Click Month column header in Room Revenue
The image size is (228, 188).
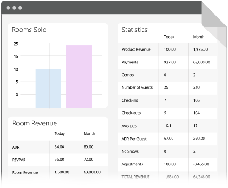pyautogui.click(x=89, y=133)
